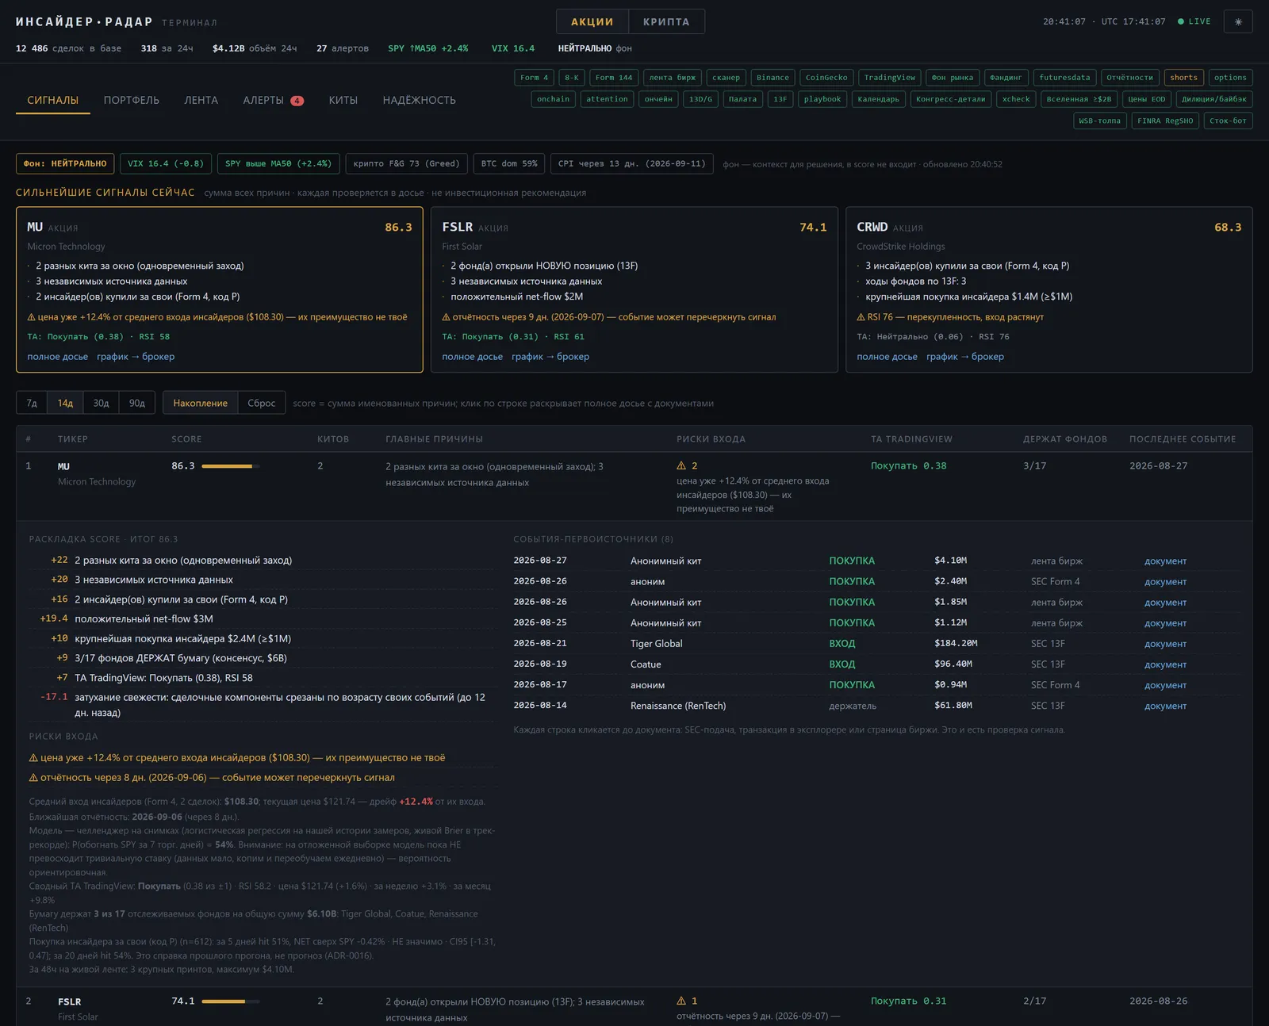Toggle the shorts source chip

click(x=1183, y=78)
